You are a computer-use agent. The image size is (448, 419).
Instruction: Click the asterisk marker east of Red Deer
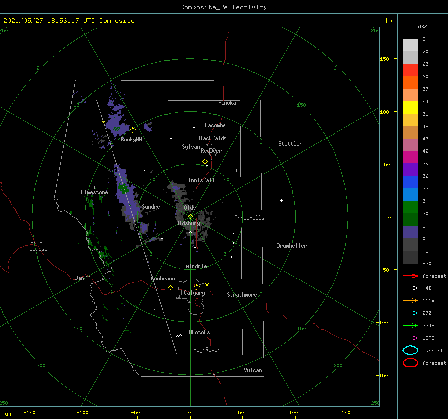point(236,171)
